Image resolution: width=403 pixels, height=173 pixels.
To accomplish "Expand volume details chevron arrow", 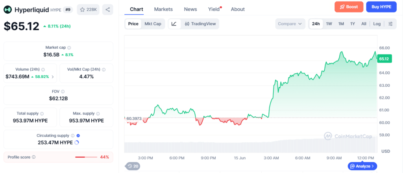I will (x=53, y=76).
